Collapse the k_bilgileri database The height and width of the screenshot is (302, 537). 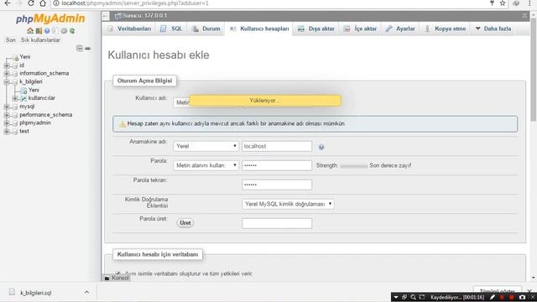(7, 82)
